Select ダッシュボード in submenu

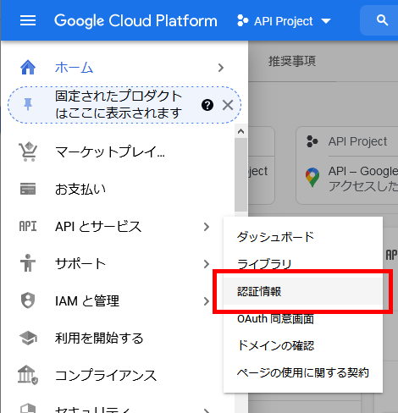303,237
